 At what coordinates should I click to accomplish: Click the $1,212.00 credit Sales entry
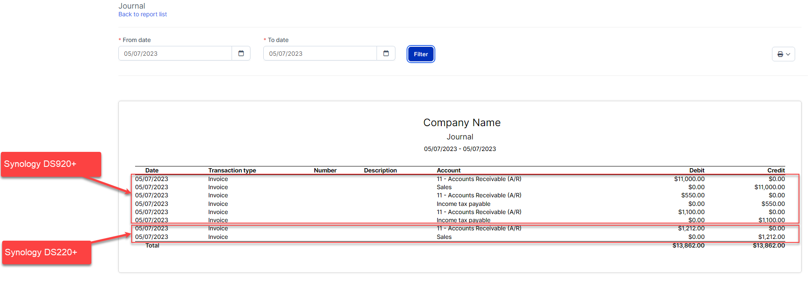(x=771, y=237)
